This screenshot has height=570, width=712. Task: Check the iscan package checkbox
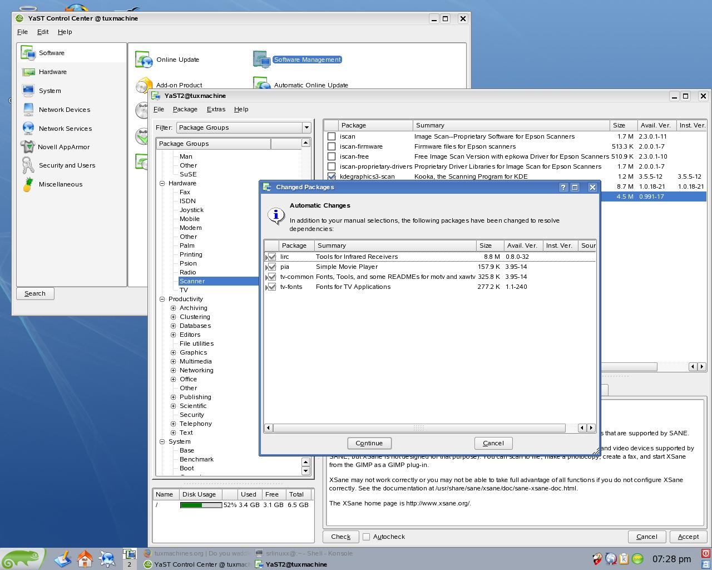[332, 136]
